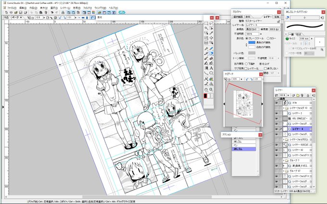
Task: Select the Zoom magnifier tool at toolbox bottom
Action: [x=211, y=90]
